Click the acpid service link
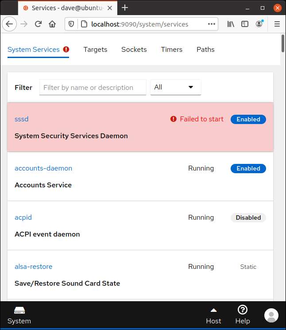 tap(23, 217)
